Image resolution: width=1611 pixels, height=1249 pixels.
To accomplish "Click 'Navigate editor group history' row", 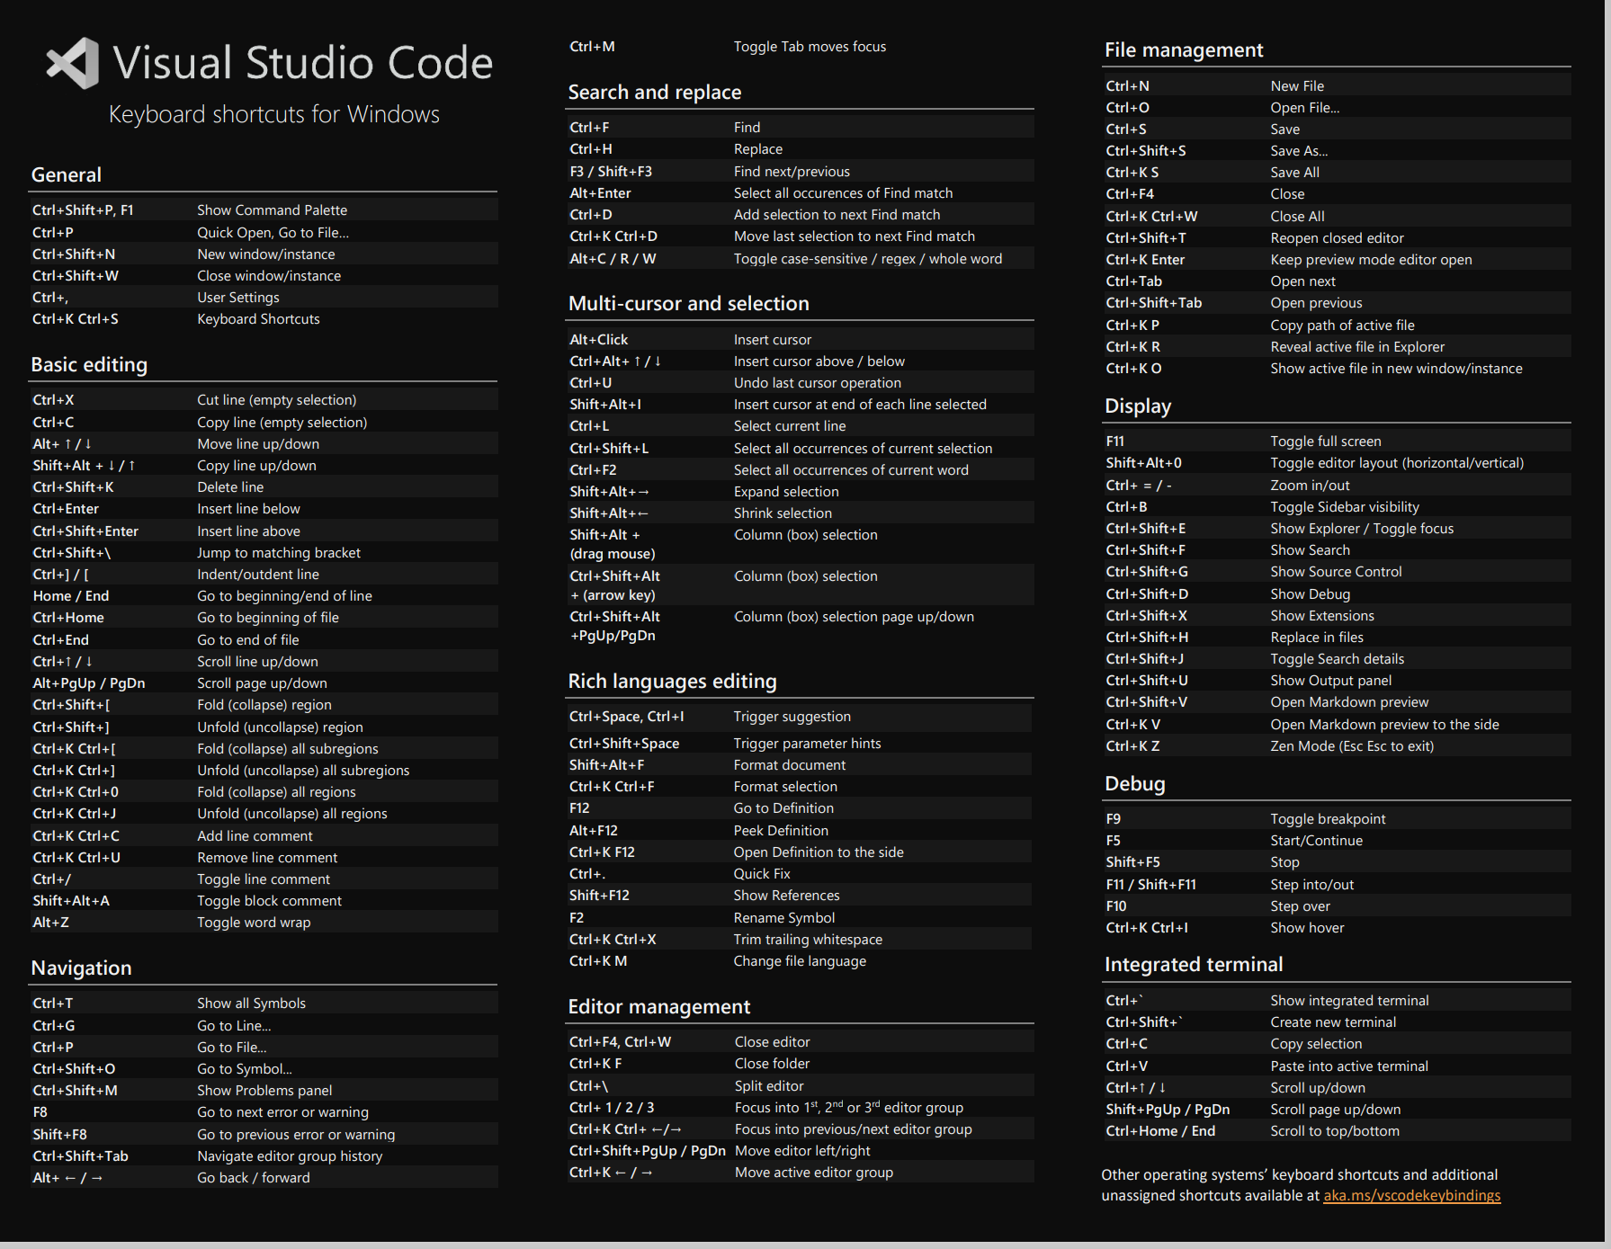I will [x=263, y=1156].
